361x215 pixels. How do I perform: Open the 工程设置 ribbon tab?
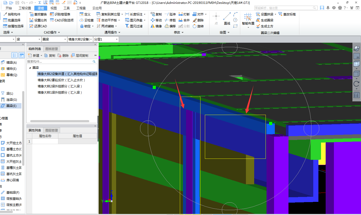[x=25, y=8]
